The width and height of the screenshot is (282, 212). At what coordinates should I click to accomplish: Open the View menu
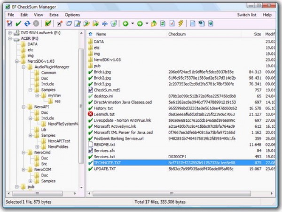[x=39, y=15]
